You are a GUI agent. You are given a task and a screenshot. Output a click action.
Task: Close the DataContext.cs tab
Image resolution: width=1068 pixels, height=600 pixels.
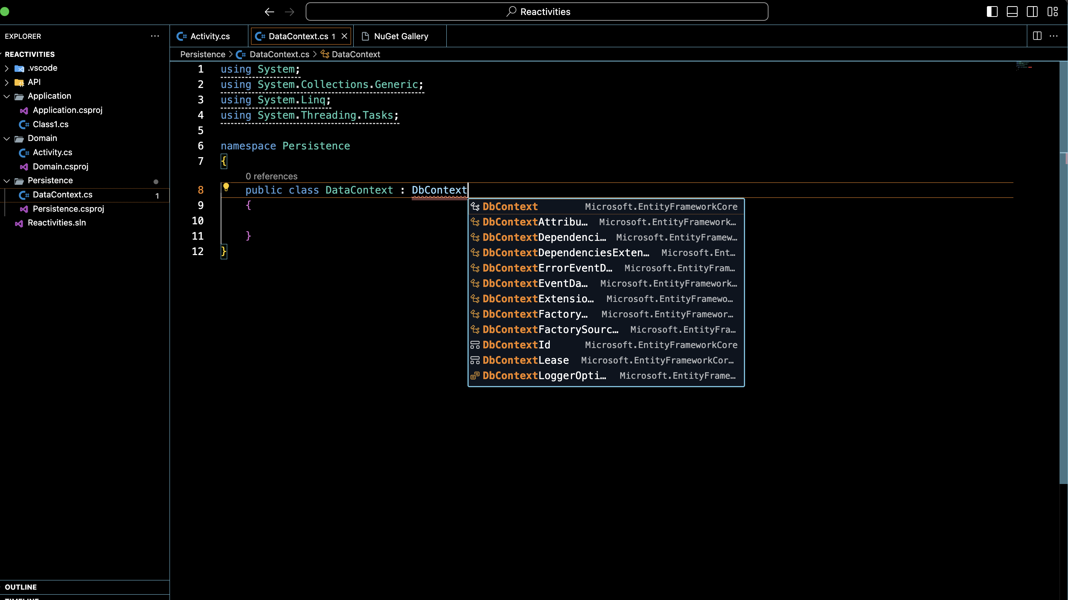(x=344, y=36)
